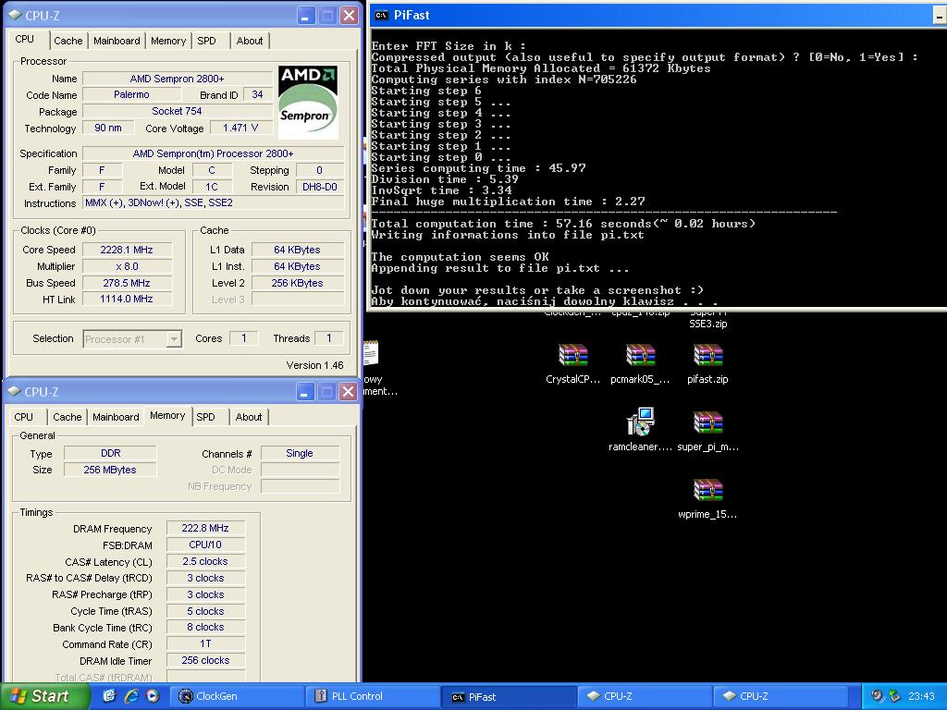The width and height of the screenshot is (947, 710).
Task: Click the Instructions field listing MMX, SSE2
Action: [214, 202]
